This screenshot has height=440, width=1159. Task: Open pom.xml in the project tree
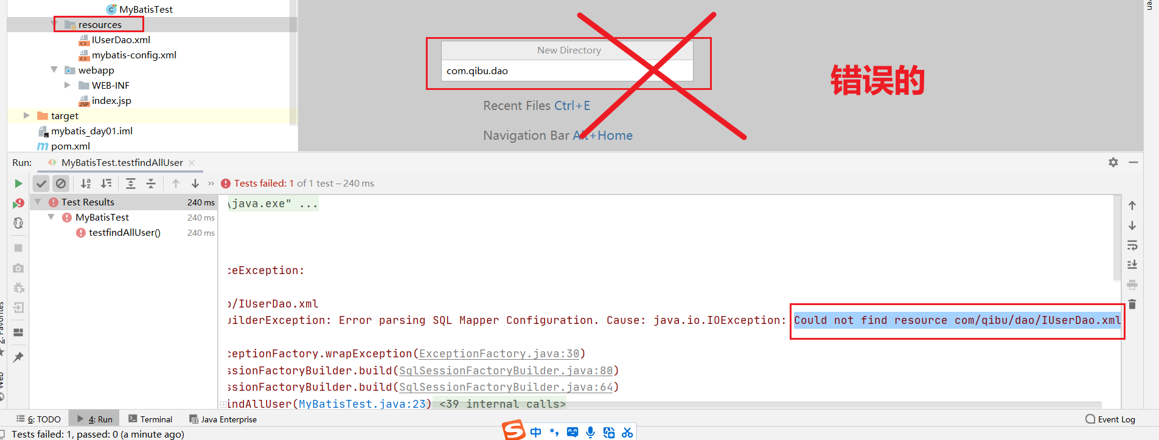point(71,146)
